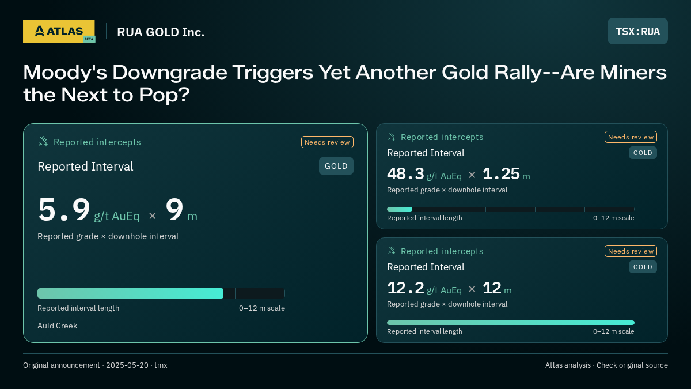Click Reported Interval title in 12.2 g/t card
Image resolution: width=691 pixels, height=389 pixels.
426,267
